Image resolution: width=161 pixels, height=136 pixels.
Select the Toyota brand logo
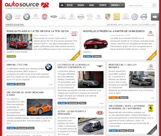tap(126, 17)
